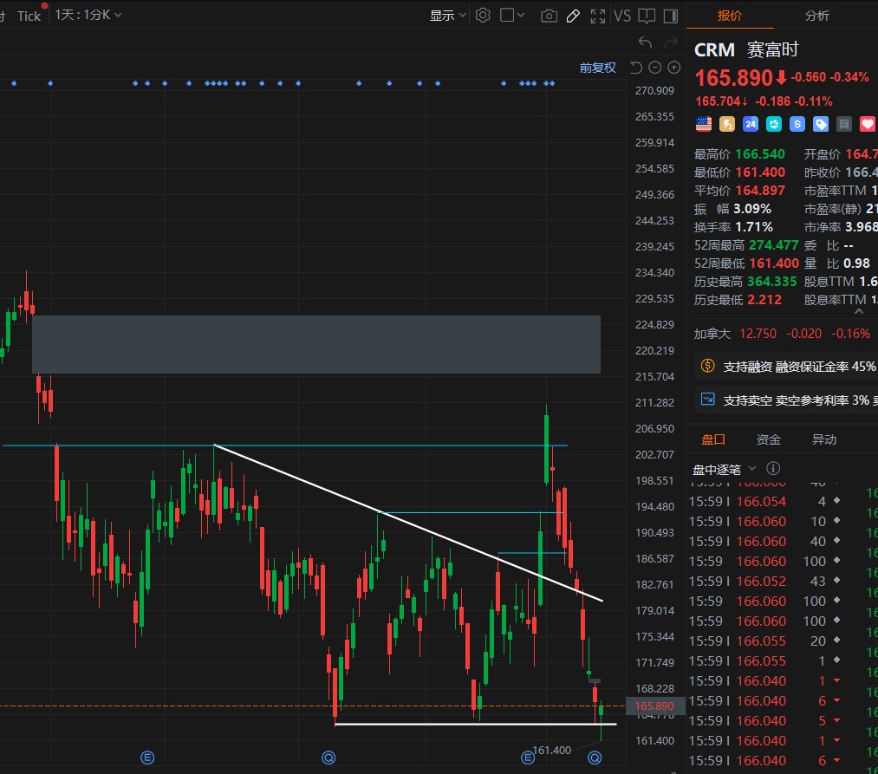Switch chart to fullscreen mode
This screenshot has width=878, height=774.
(x=597, y=16)
